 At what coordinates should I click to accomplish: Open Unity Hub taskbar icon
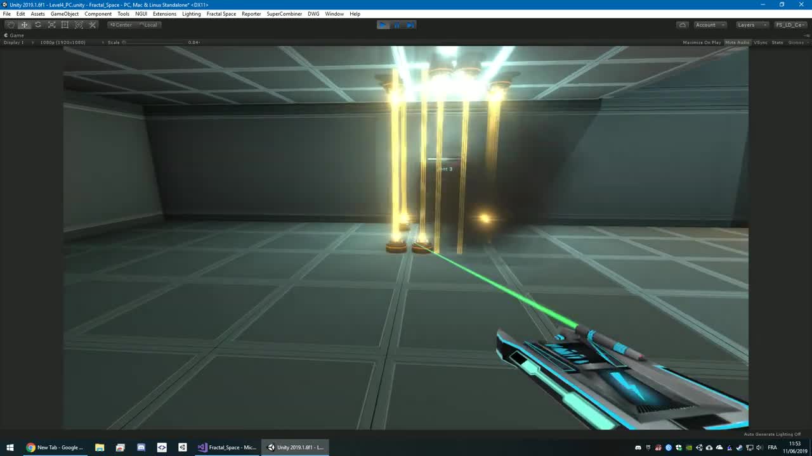click(182, 447)
